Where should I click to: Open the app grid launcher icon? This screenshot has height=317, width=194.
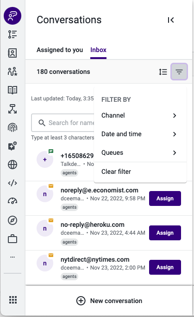(13, 300)
